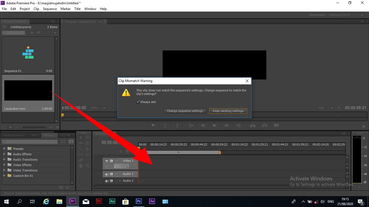This screenshot has height=207, width=369.
Task: Select the Track Select tool
Action: coord(87,138)
